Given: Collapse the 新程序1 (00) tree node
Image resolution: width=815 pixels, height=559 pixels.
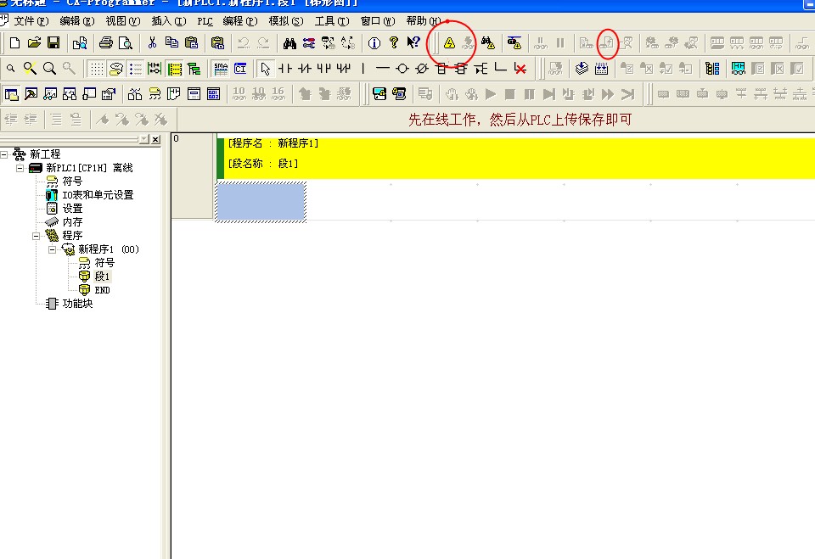Looking at the screenshot, I should (x=53, y=249).
